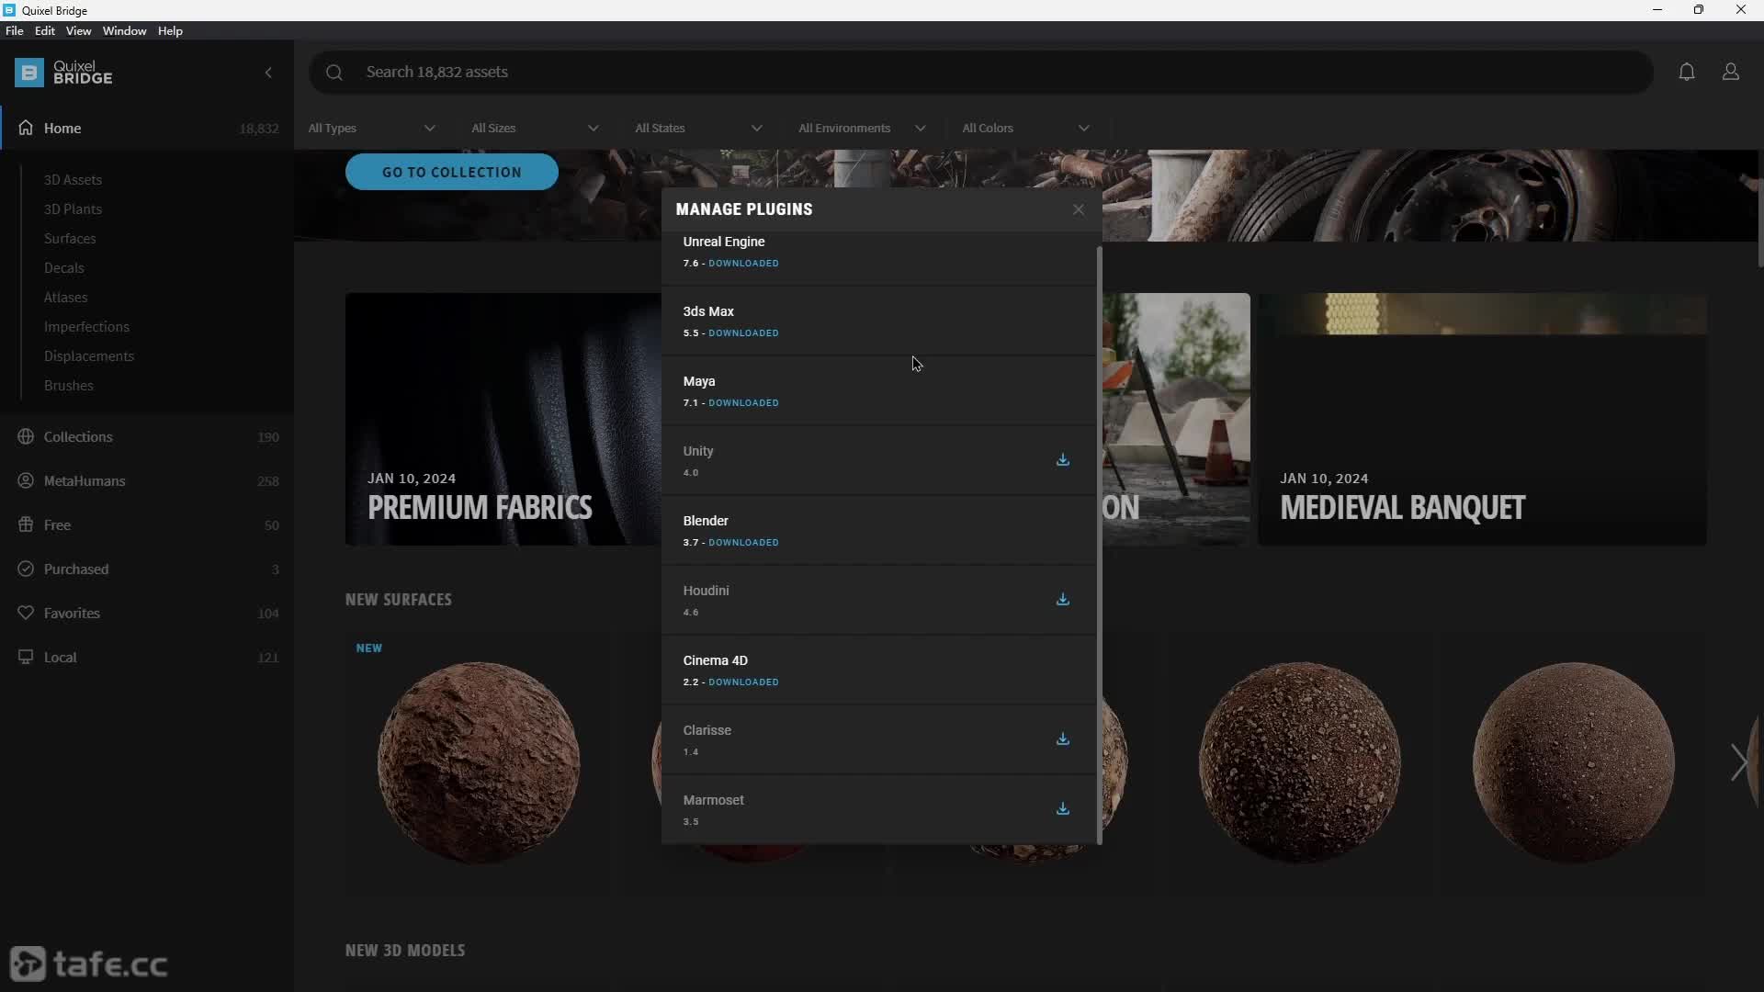The width and height of the screenshot is (1764, 992).
Task: Click the Local assets sidebar icon
Action: click(x=26, y=655)
